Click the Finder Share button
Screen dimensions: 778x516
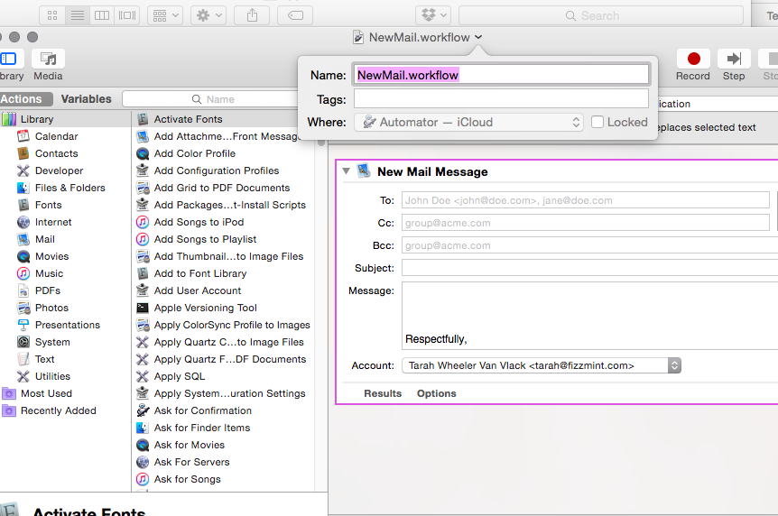pyautogui.click(x=252, y=15)
